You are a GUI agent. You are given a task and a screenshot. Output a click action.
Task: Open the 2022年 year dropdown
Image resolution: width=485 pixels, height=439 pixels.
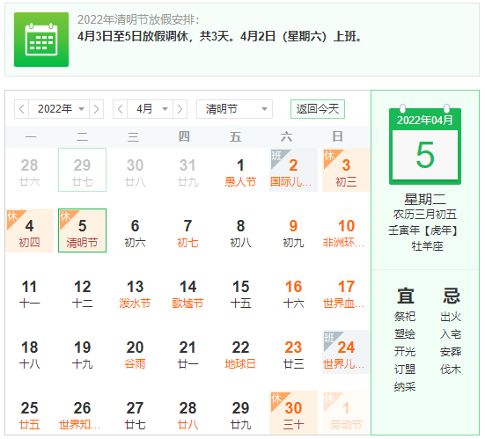[59, 109]
